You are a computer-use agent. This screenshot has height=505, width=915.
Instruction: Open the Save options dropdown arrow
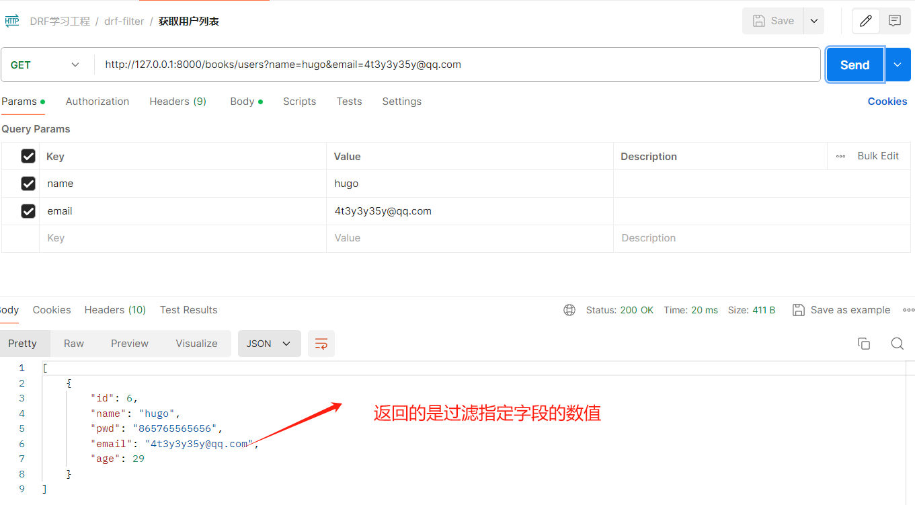pos(813,21)
